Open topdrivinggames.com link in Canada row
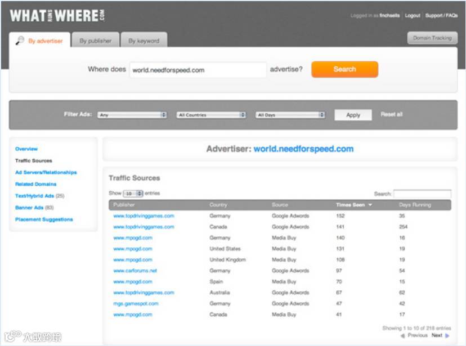 coord(144,227)
